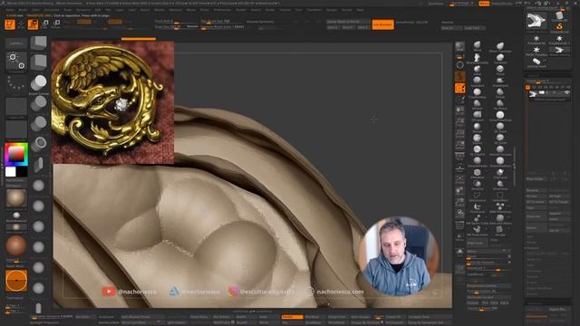Toggle the orange button in the bottom bar

tap(292, 317)
